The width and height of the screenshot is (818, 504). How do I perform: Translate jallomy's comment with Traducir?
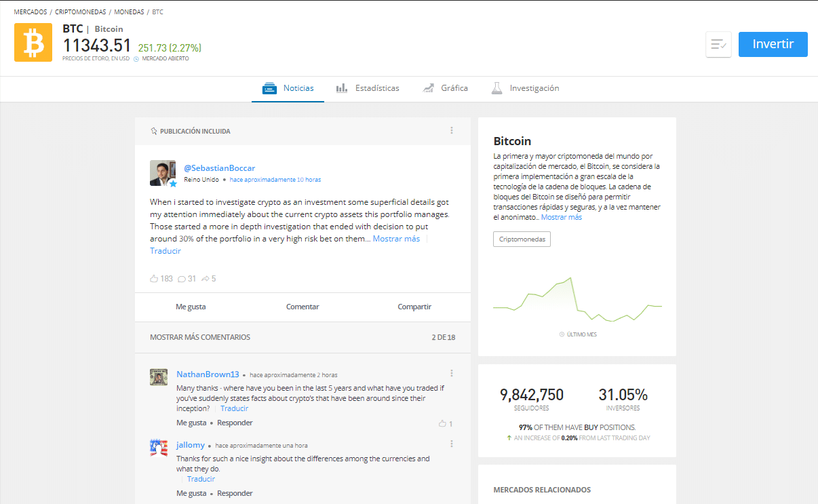(x=201, y=479)
